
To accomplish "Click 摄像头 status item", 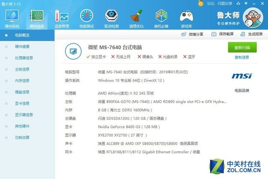I will 145,57.
